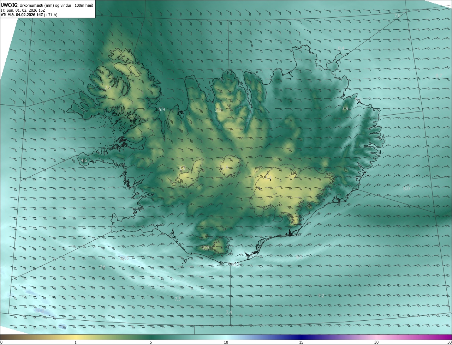Viewport: 452px width, 345px height.
Task: Click the 7.5 value south of Iceland
Action: pos(178,299)
